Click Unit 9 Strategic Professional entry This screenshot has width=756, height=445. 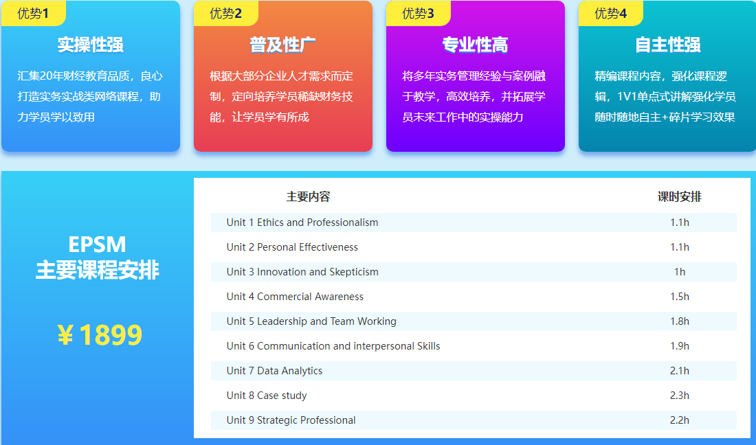(291, 420)
